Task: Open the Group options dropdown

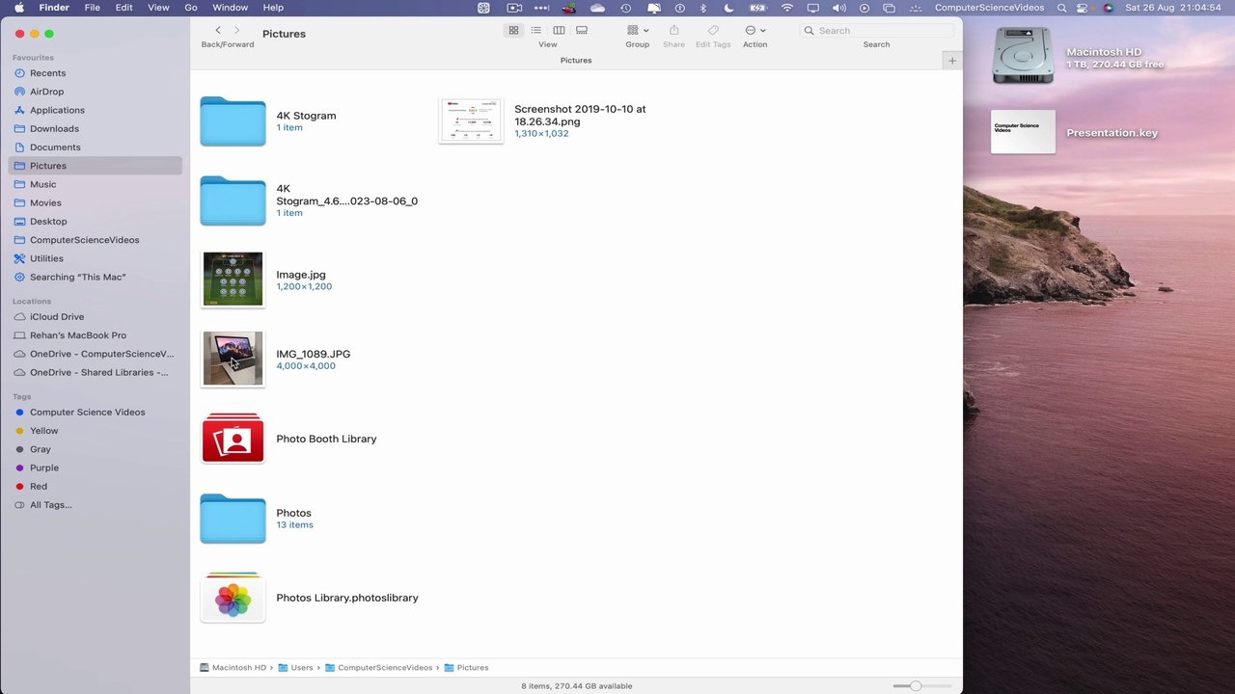Action: point(638,31)
